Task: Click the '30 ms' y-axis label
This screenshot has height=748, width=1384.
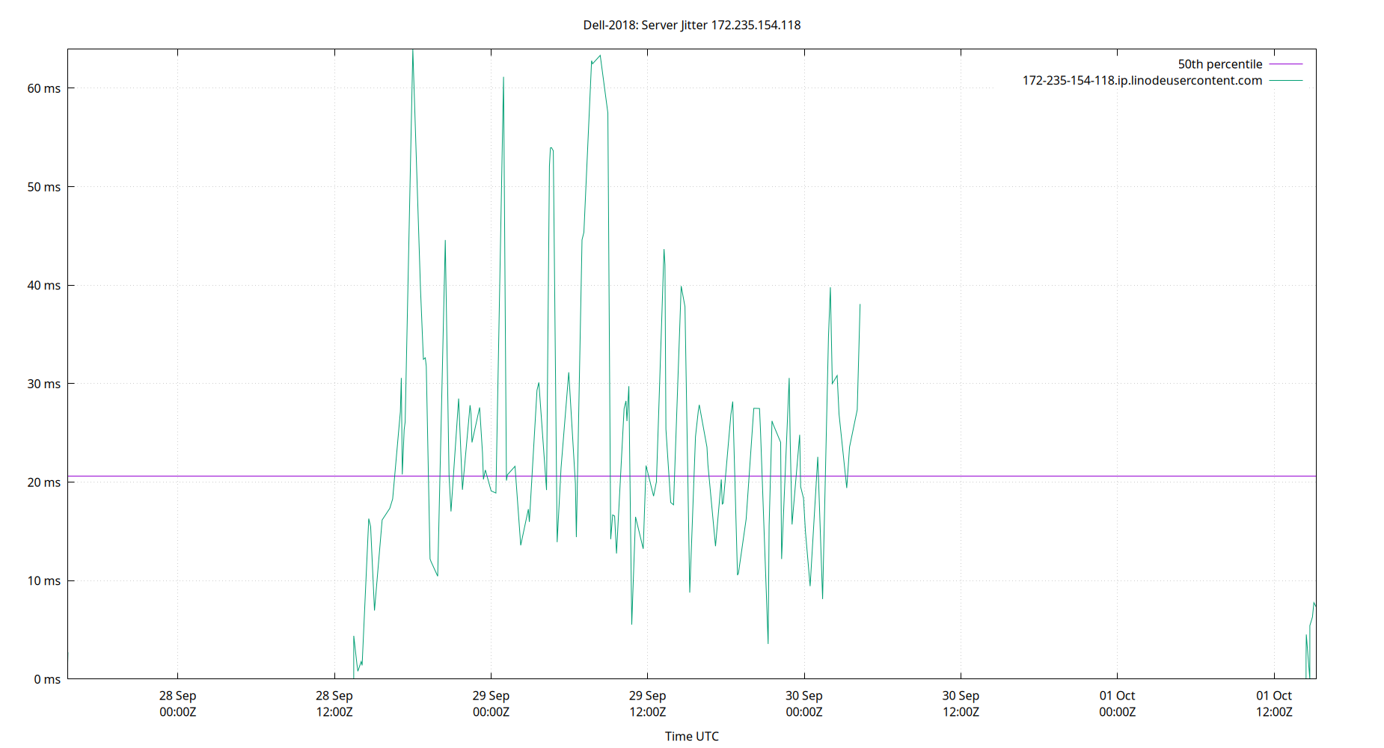Action: click(x=44, y=384)
